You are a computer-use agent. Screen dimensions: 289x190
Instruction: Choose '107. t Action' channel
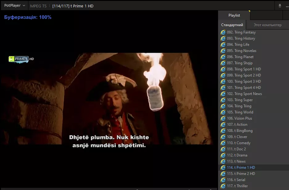point(254,125)
